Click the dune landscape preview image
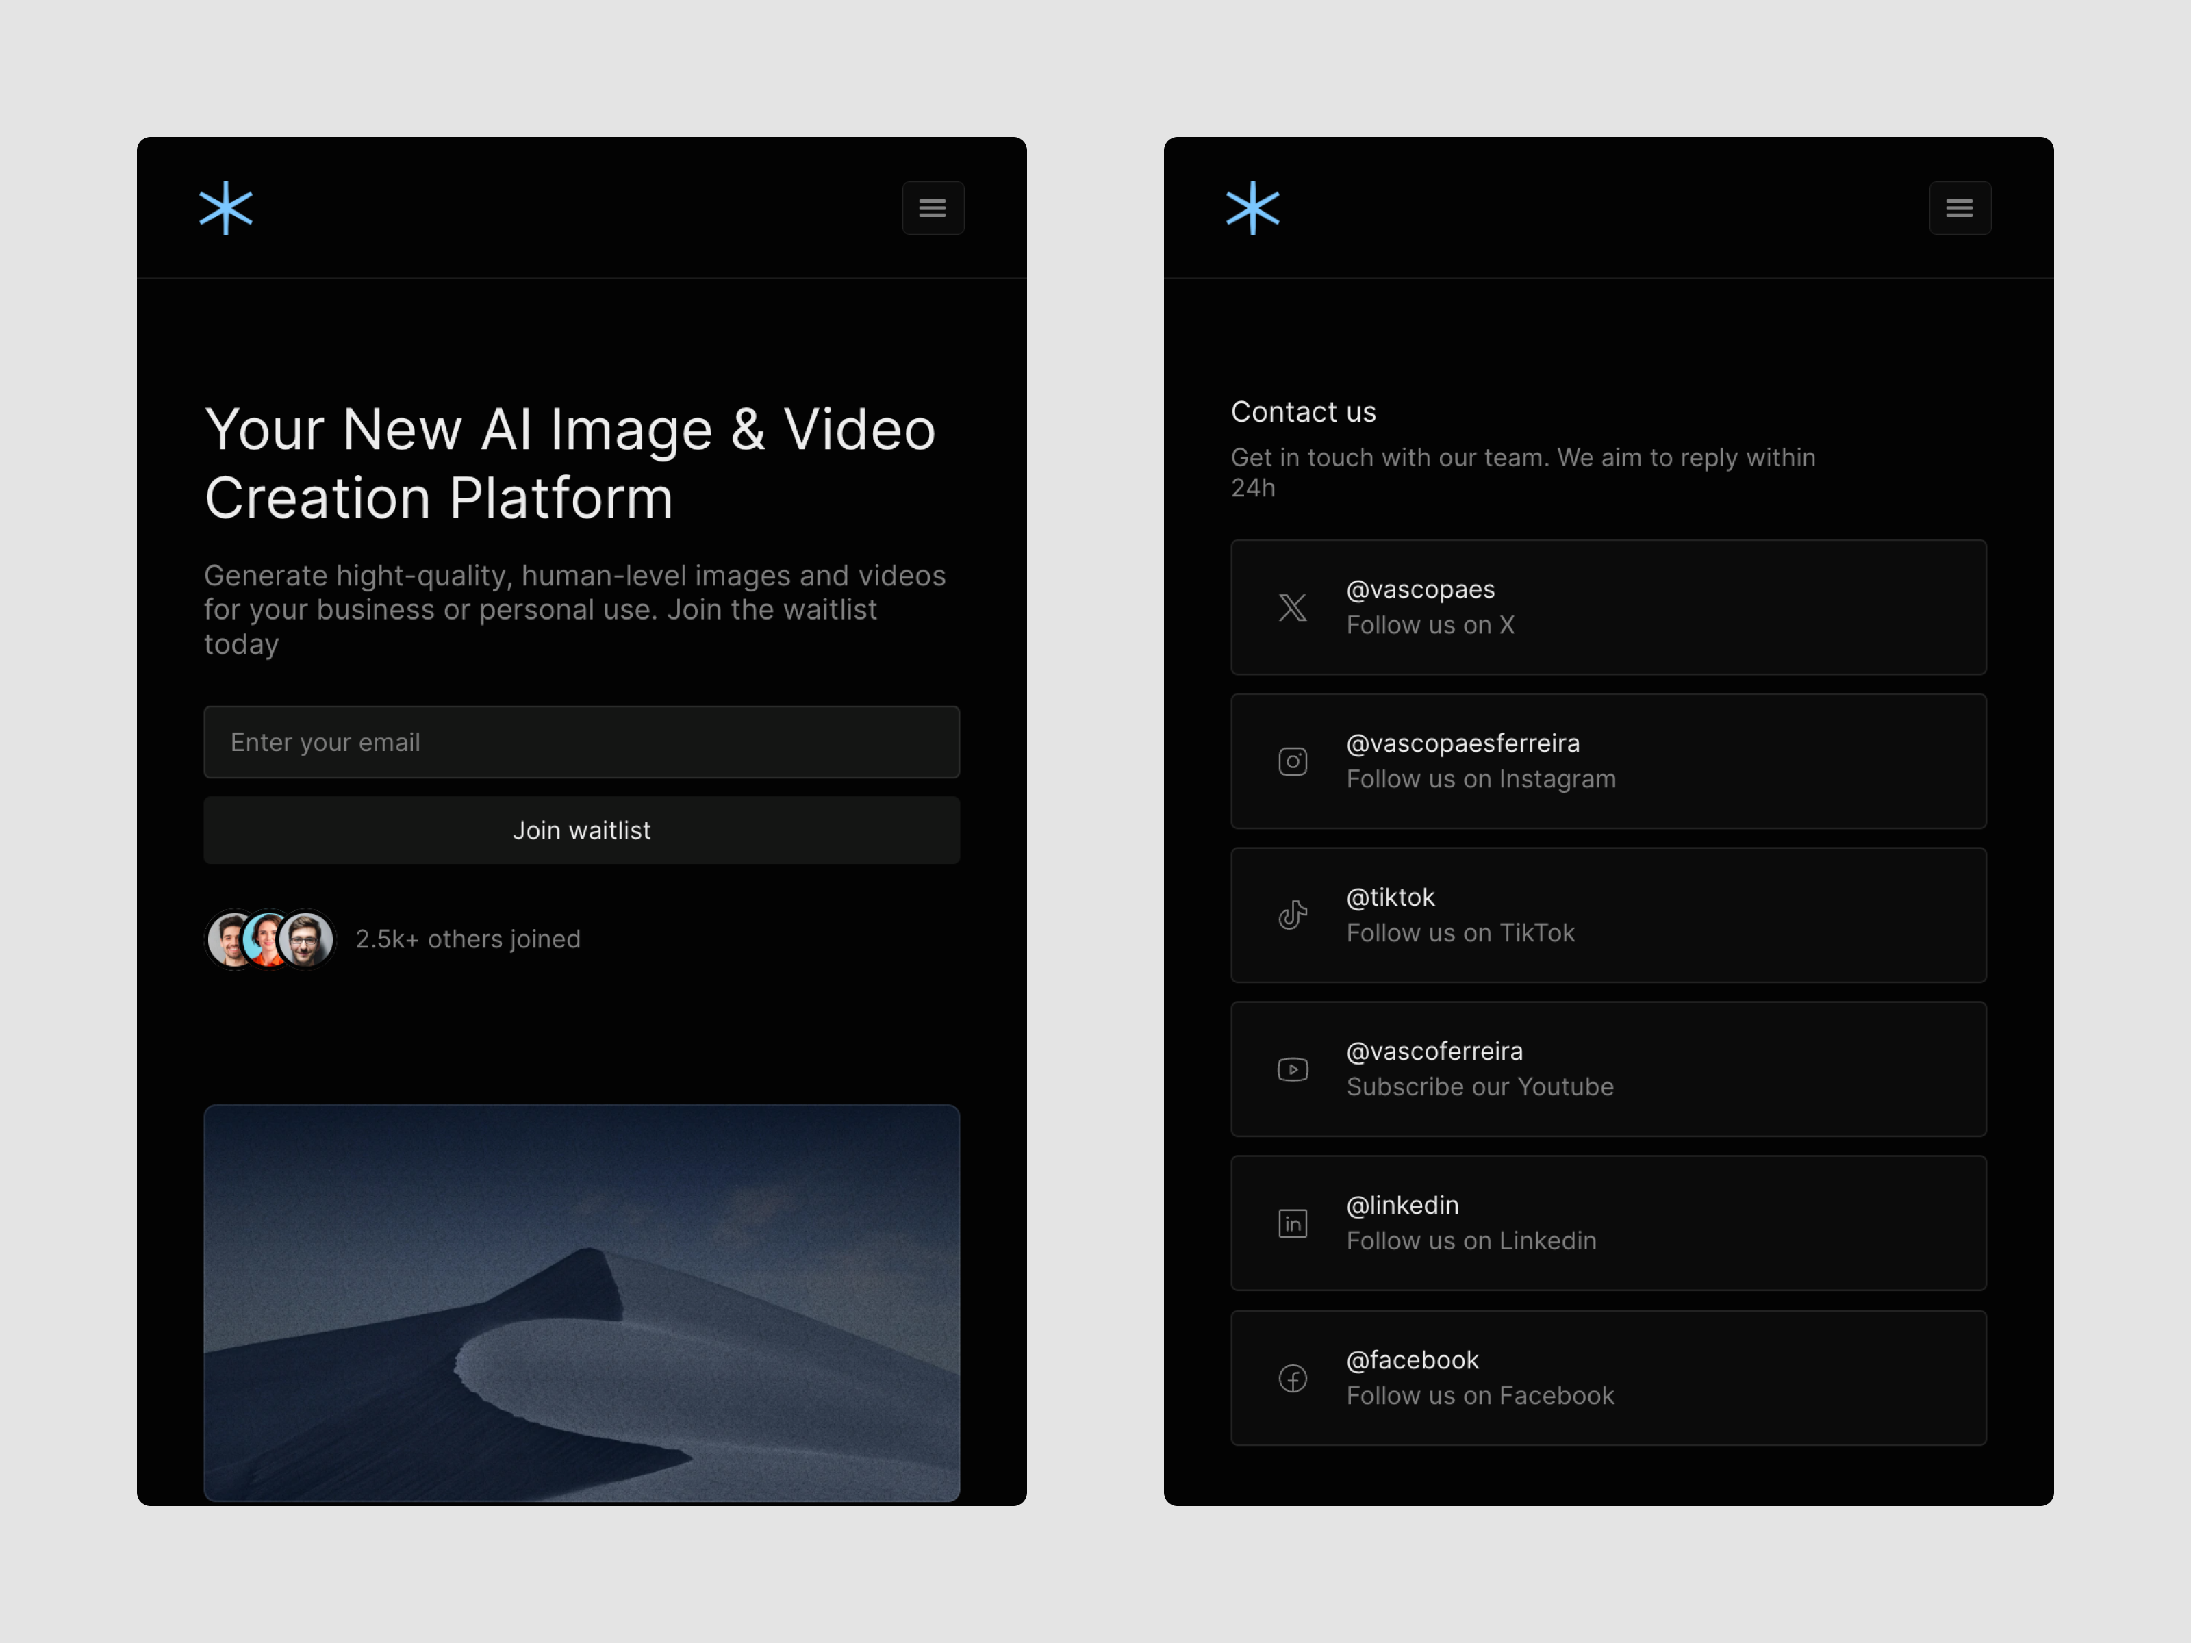Screen dimensions: 2191x1643 pos(581,1303)
